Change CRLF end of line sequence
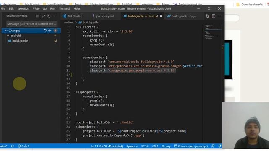The image size is (269, 151). pos(155,146)
